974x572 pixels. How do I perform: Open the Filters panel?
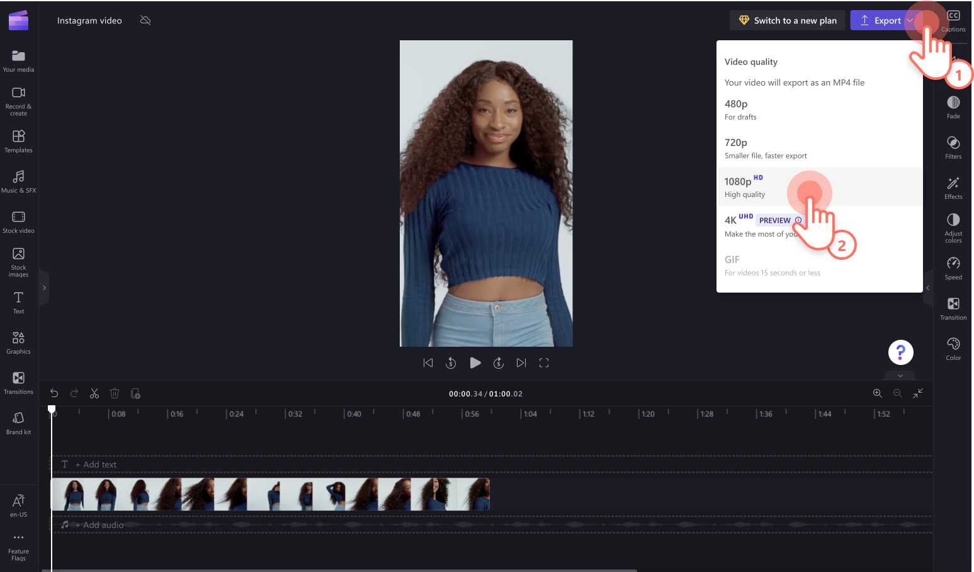953,146
